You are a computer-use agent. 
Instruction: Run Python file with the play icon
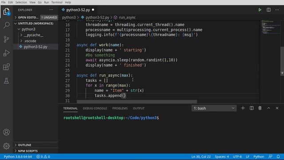[260, 10]
